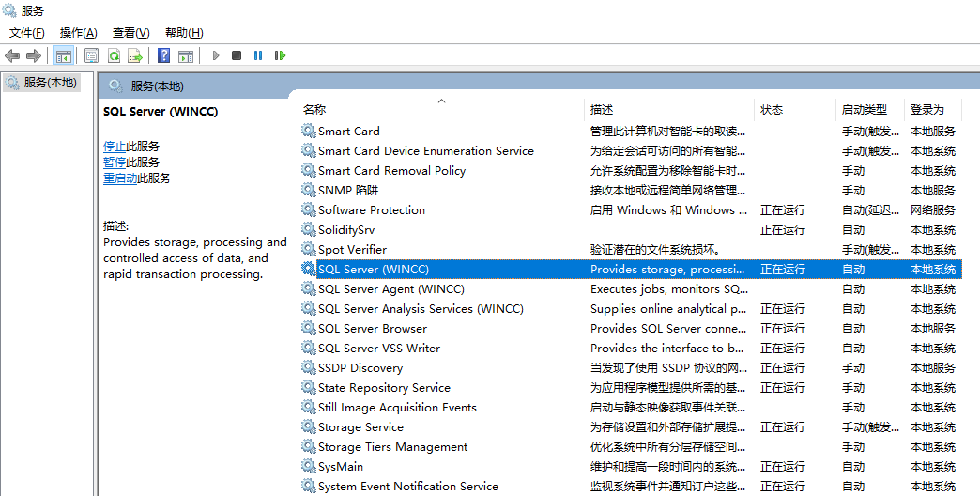
Task: Click the gear icon of SNMP 陷阱
Action: point(308,190)
